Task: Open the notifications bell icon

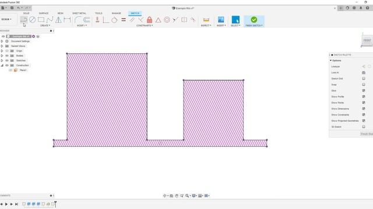Action: pos(361,8)
